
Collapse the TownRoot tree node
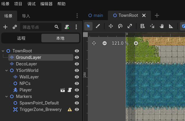[x=3, y=51]
